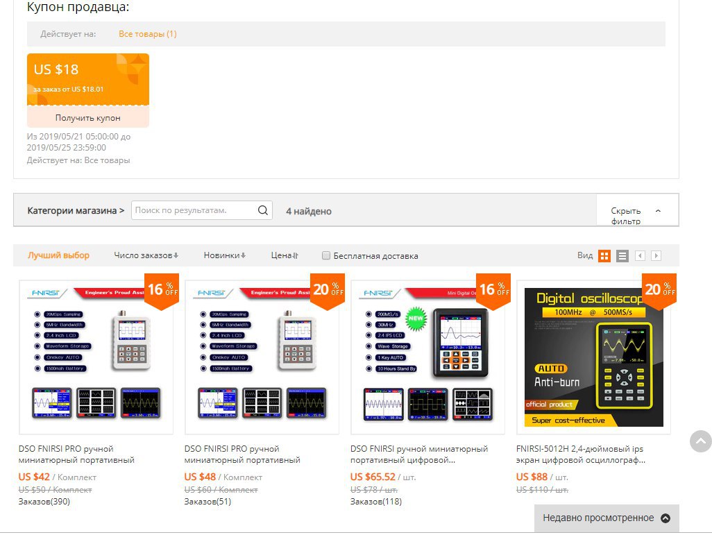The height and width of the screenshot is (544, 712).
Task: Sort by Цена
Action: (x=285, y=255)
